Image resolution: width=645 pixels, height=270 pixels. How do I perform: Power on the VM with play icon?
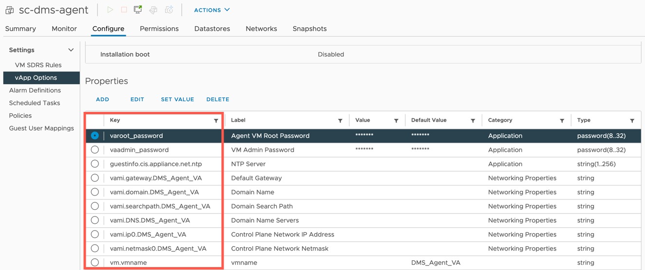pos(110,10)
